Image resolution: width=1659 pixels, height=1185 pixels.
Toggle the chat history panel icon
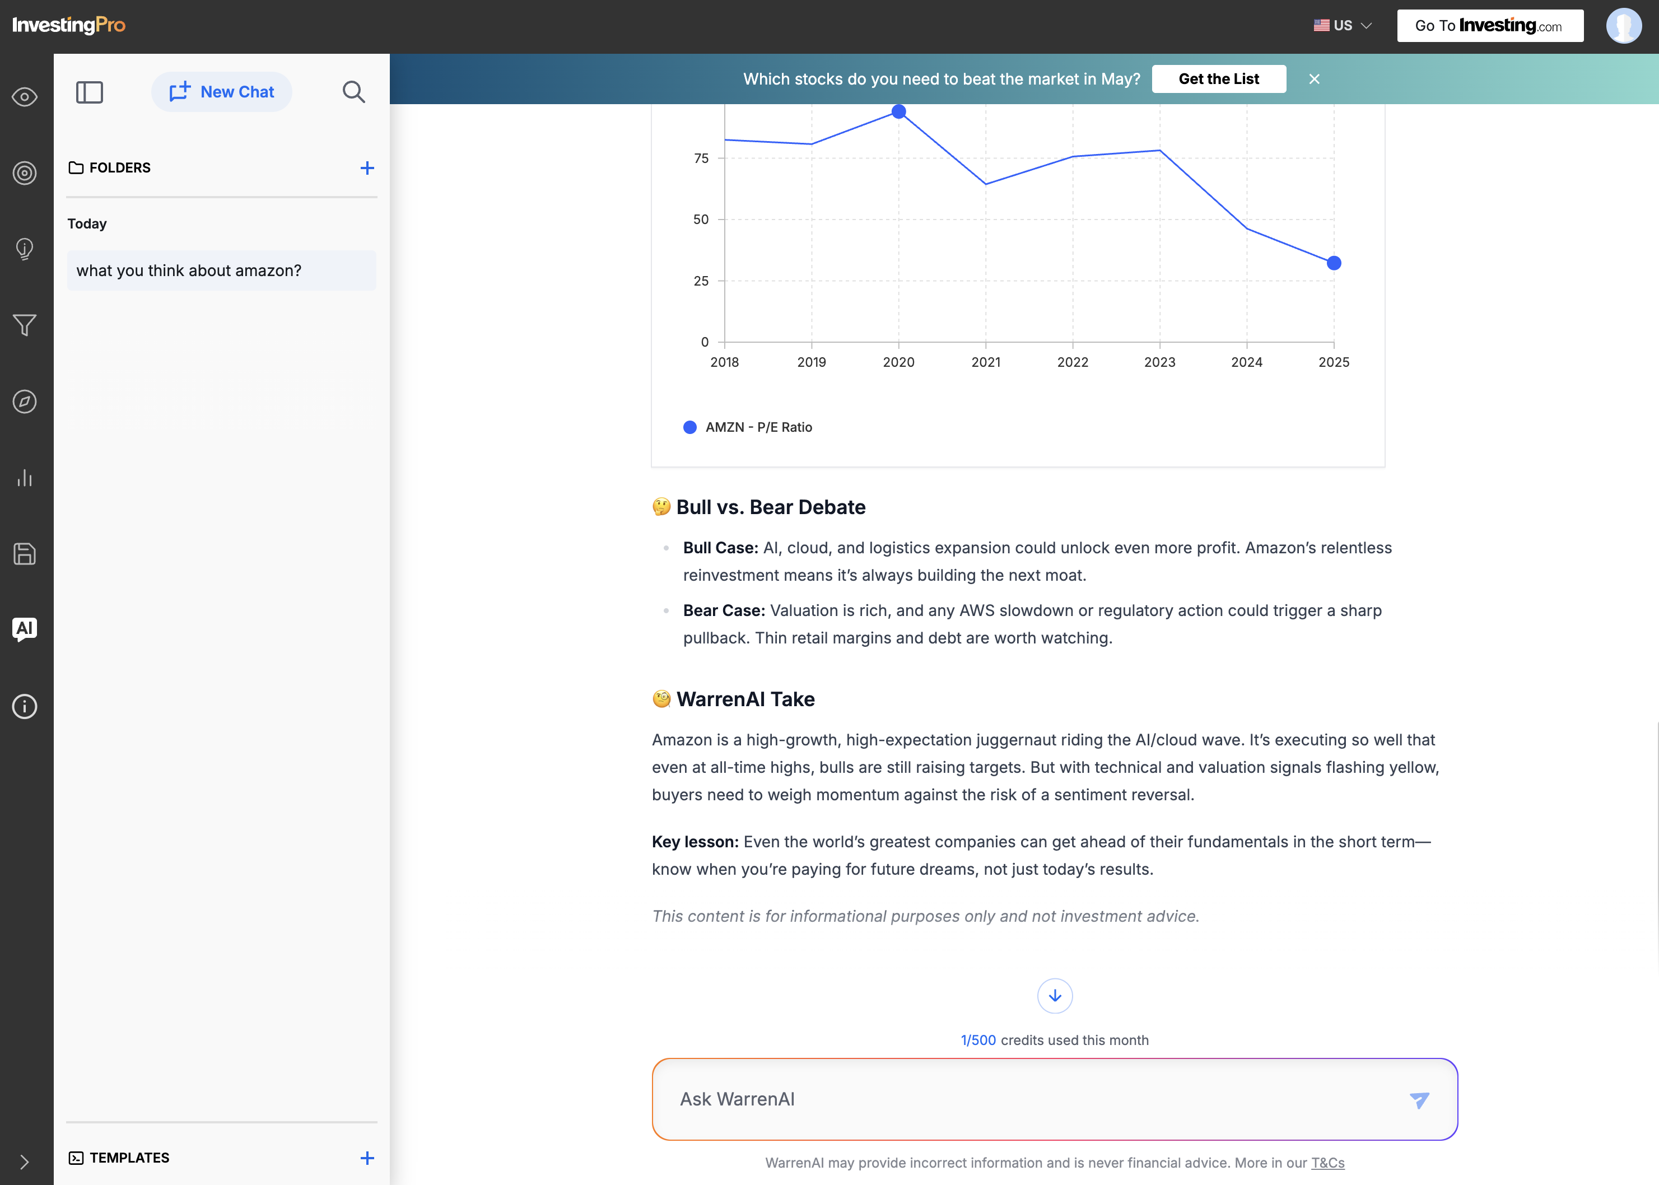90,92
